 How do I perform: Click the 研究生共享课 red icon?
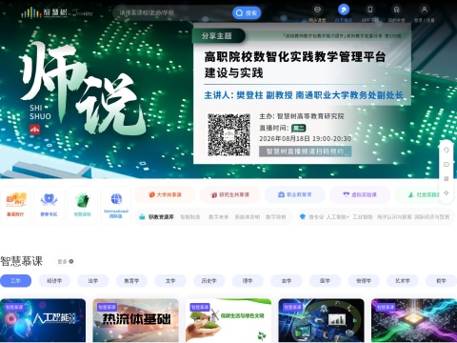click(214, 194)
